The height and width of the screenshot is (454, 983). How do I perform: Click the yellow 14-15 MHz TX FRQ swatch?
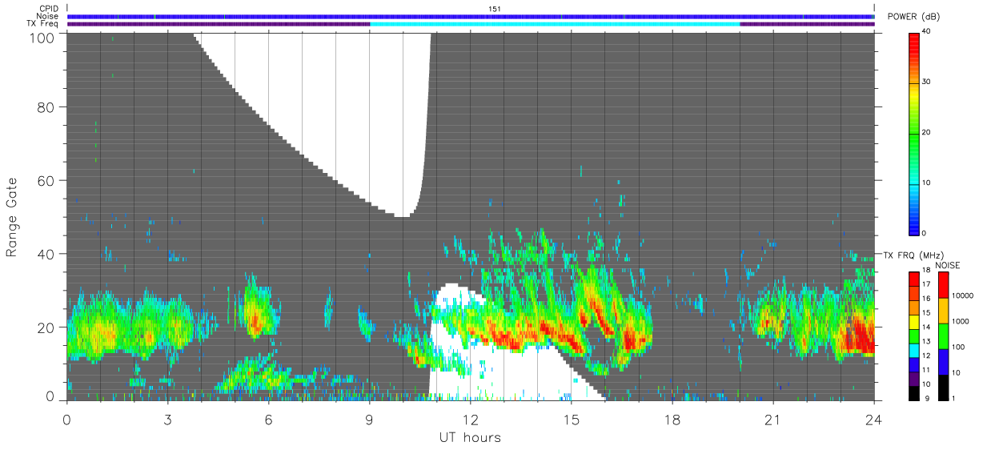915,321
